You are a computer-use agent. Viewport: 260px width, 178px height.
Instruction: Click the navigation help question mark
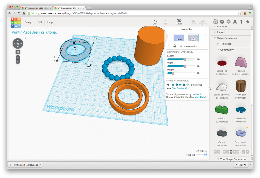coord(25,39)
